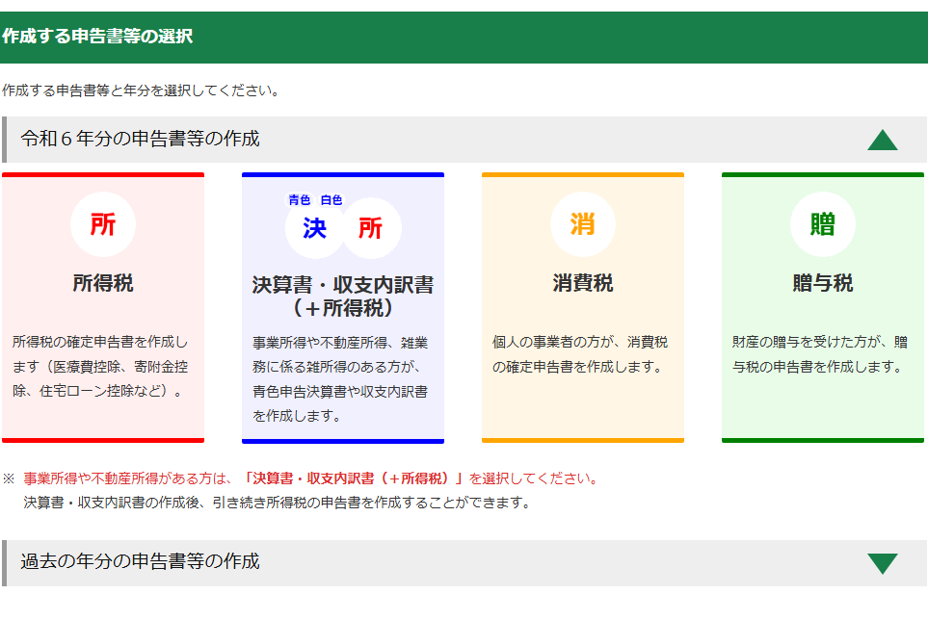Click the green 贈 gift tax icon
Image resolution: width=928 pixels, height=620 pixels.
tap(822, 224)
